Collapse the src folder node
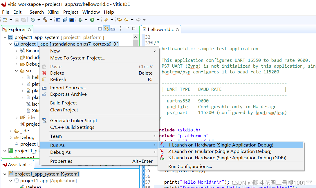 pyautogui.click(x=17, y=71)
